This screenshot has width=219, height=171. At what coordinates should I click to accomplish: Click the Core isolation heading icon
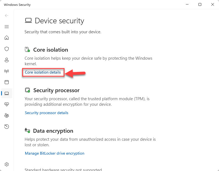[x=27, y=50]
